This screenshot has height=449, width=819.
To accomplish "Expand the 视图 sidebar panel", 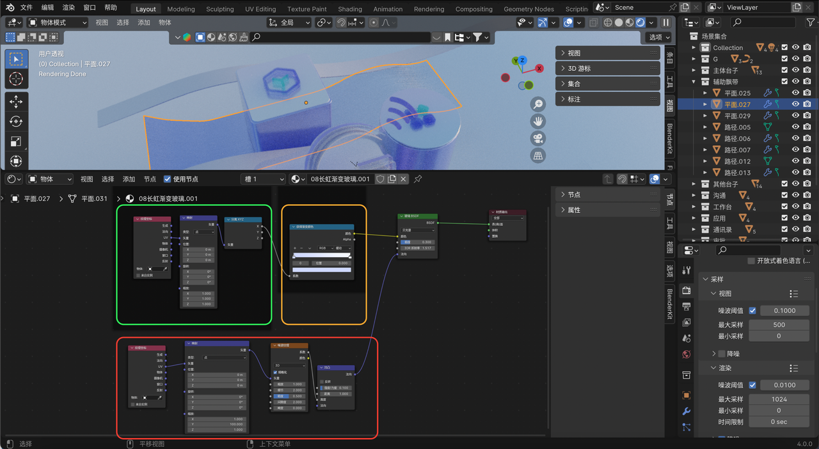I will [608, 53].
